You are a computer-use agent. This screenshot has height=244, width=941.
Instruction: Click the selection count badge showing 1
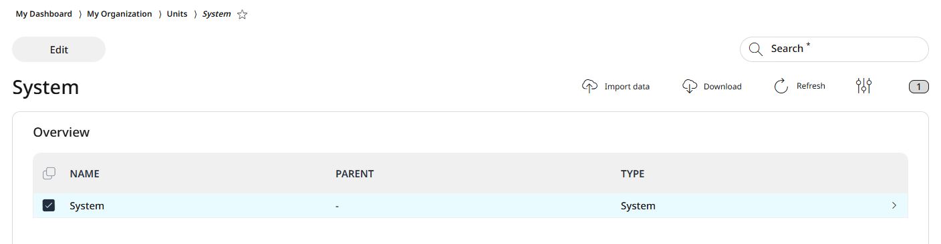919,87
